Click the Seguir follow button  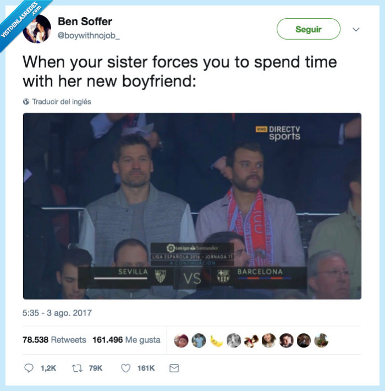(x=309, y=29)
